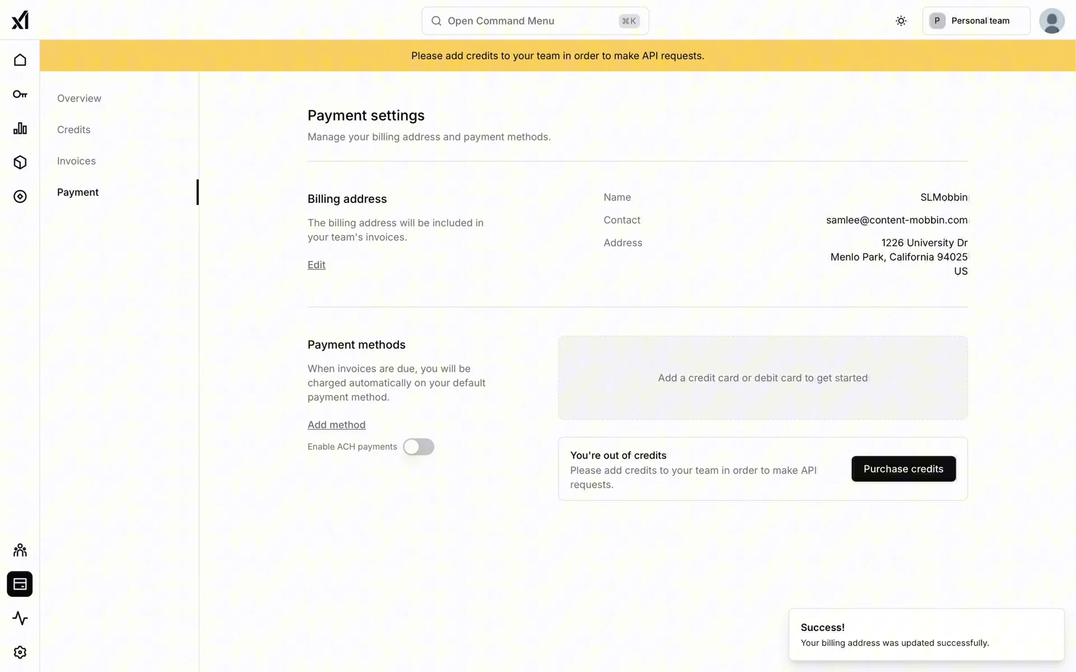Open the Invoices section
The image size is (1076, 672).
pos(76,161)
